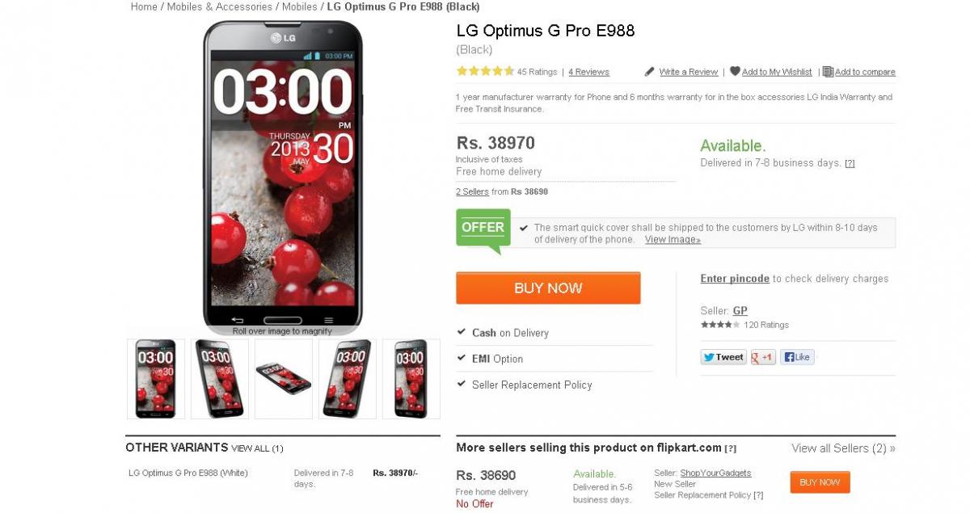The height and width of the screenshot is (513, 970).
Task: Share product with the Tweet button
Action: click(x=723, y=357)
